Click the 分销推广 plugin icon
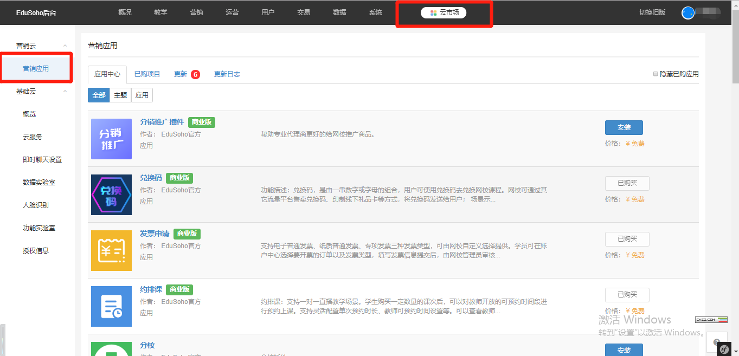Screen dimensions: 739x356 click(111, 139)
